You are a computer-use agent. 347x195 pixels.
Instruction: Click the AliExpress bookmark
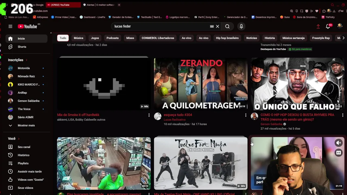(40, 17)
